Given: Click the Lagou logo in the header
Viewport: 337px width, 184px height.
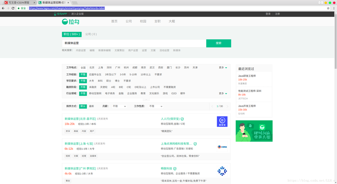Looking at the screenshot, I should click(x=71, y=22).
